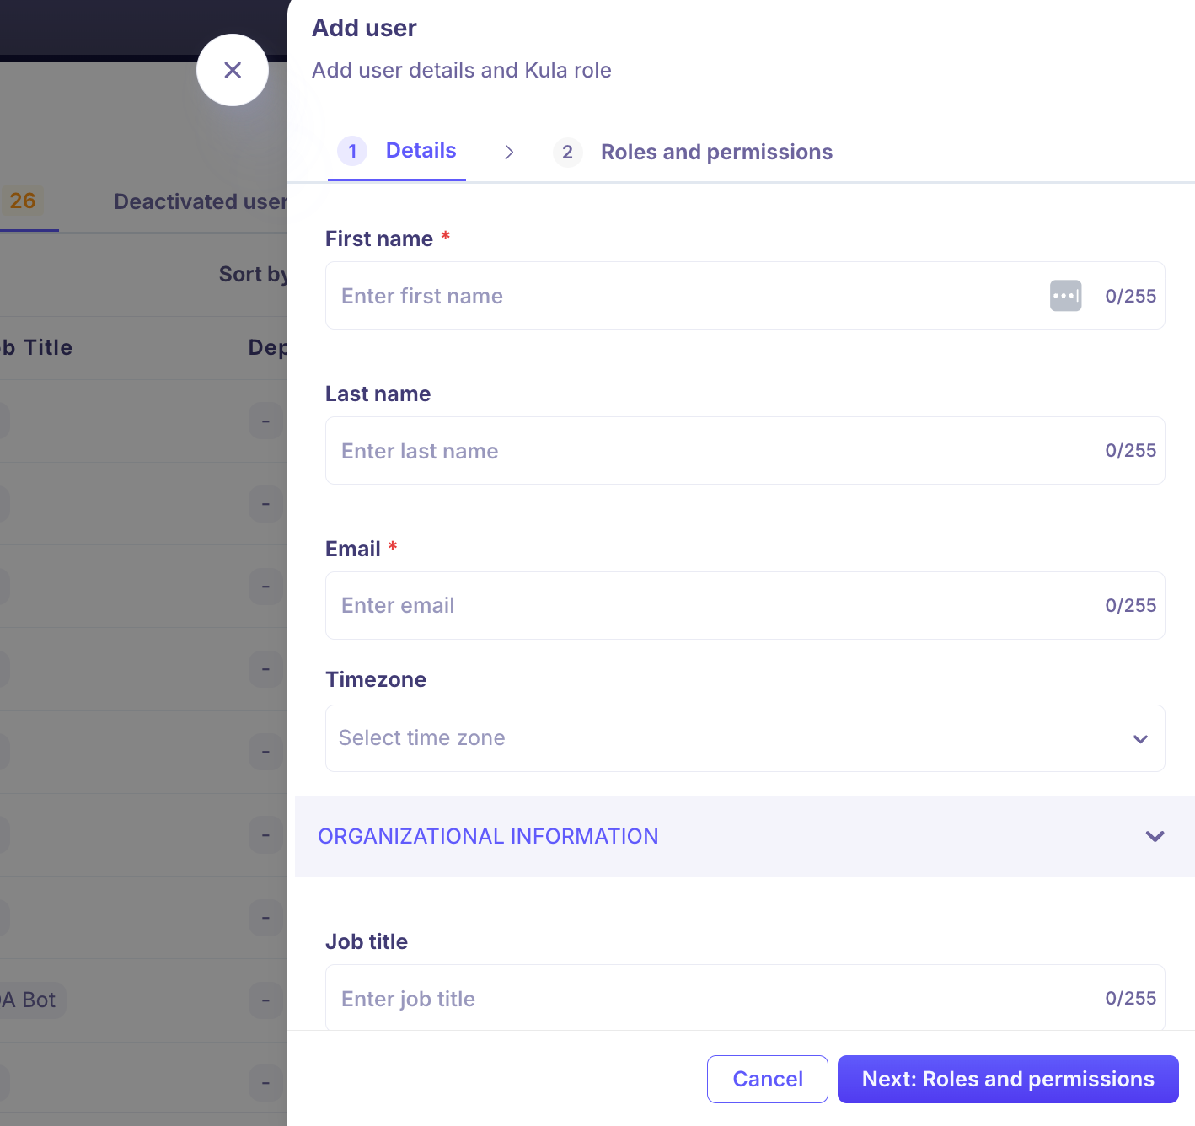The image size is (1195, 1126).
Task: Click the timezone dropdown chevron
Action: (x=1140, y=739)
